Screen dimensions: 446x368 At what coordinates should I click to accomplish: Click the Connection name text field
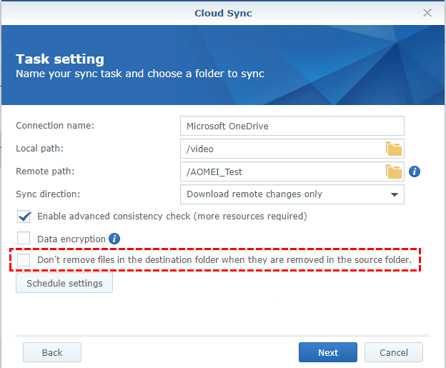click(x=292, y=126)
